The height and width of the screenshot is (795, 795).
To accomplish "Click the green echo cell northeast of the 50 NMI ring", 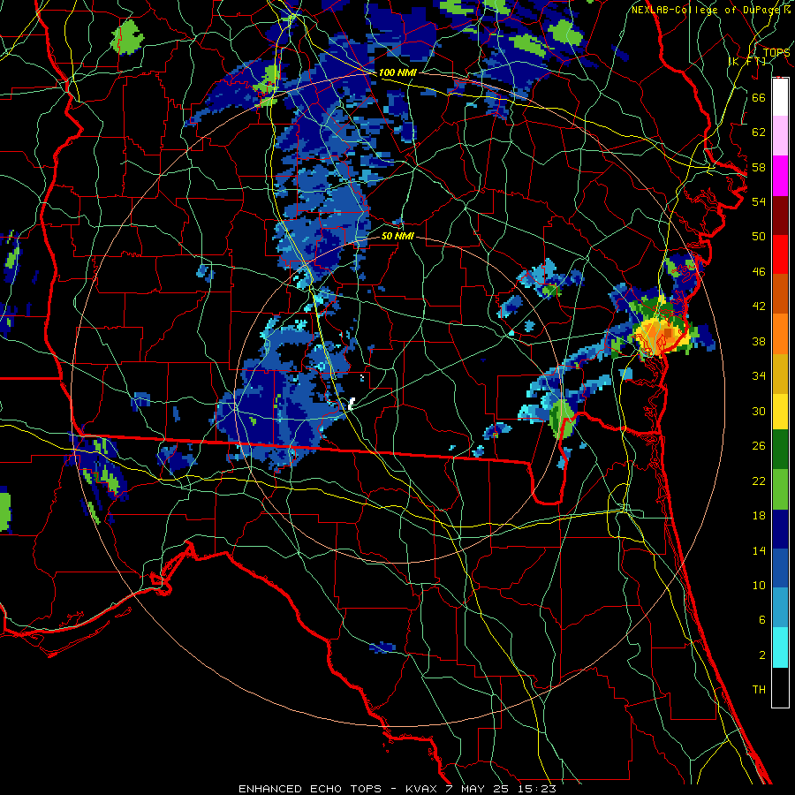I will [x=551, y=291].
